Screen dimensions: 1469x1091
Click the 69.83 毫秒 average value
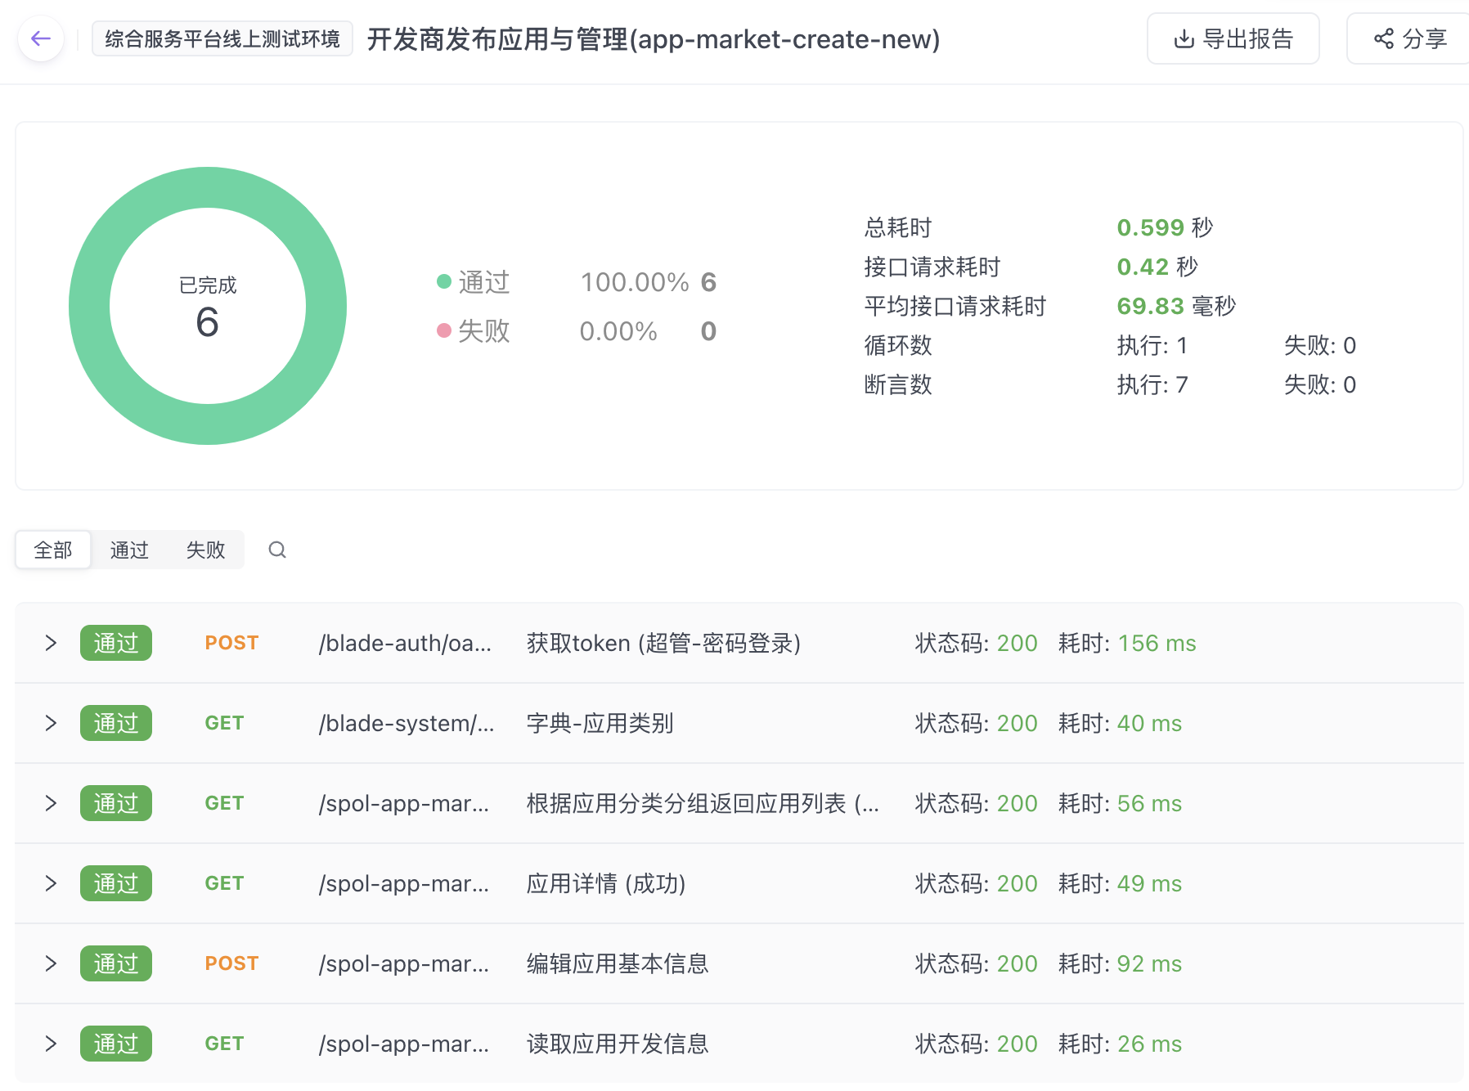pyautogui.click(x=1176, y=306)
